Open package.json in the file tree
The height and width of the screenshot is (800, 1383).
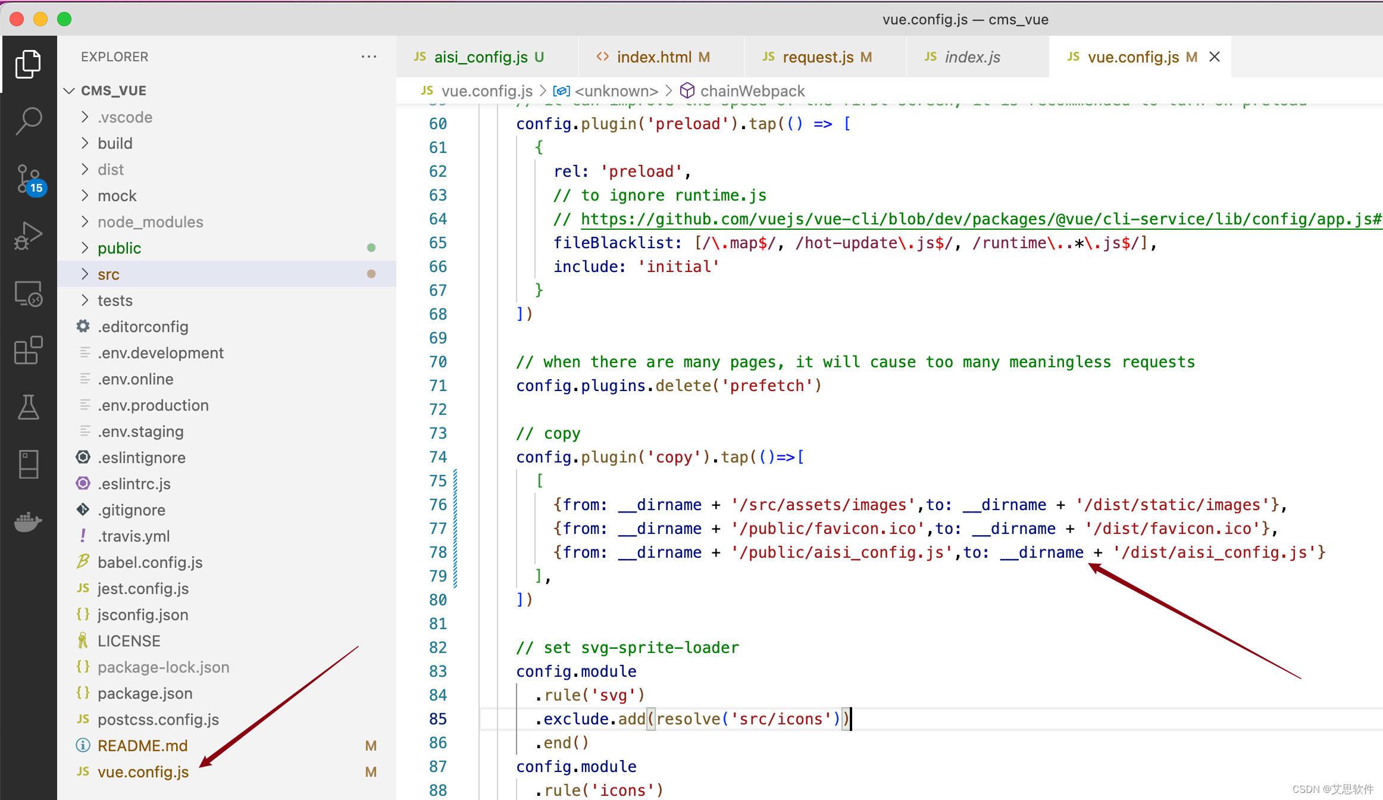145,693
